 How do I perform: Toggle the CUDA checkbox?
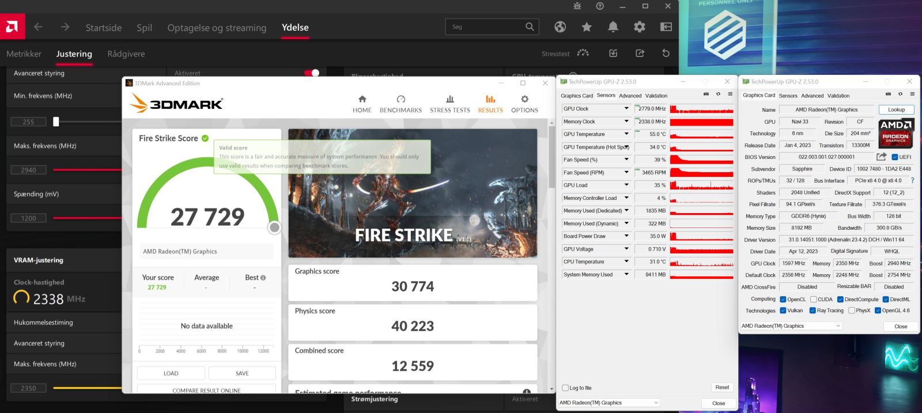(814, 300)
